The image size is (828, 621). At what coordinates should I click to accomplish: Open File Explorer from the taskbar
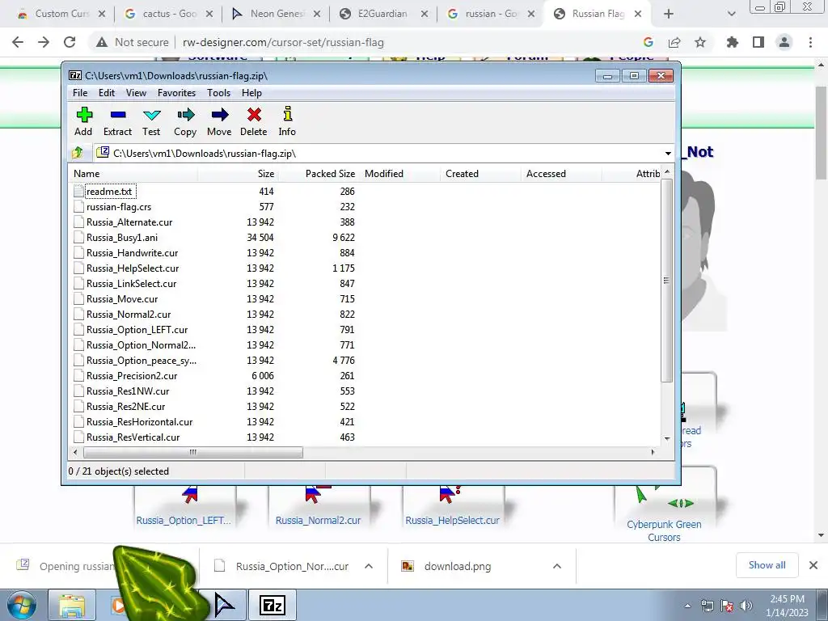tap(72, 605)
